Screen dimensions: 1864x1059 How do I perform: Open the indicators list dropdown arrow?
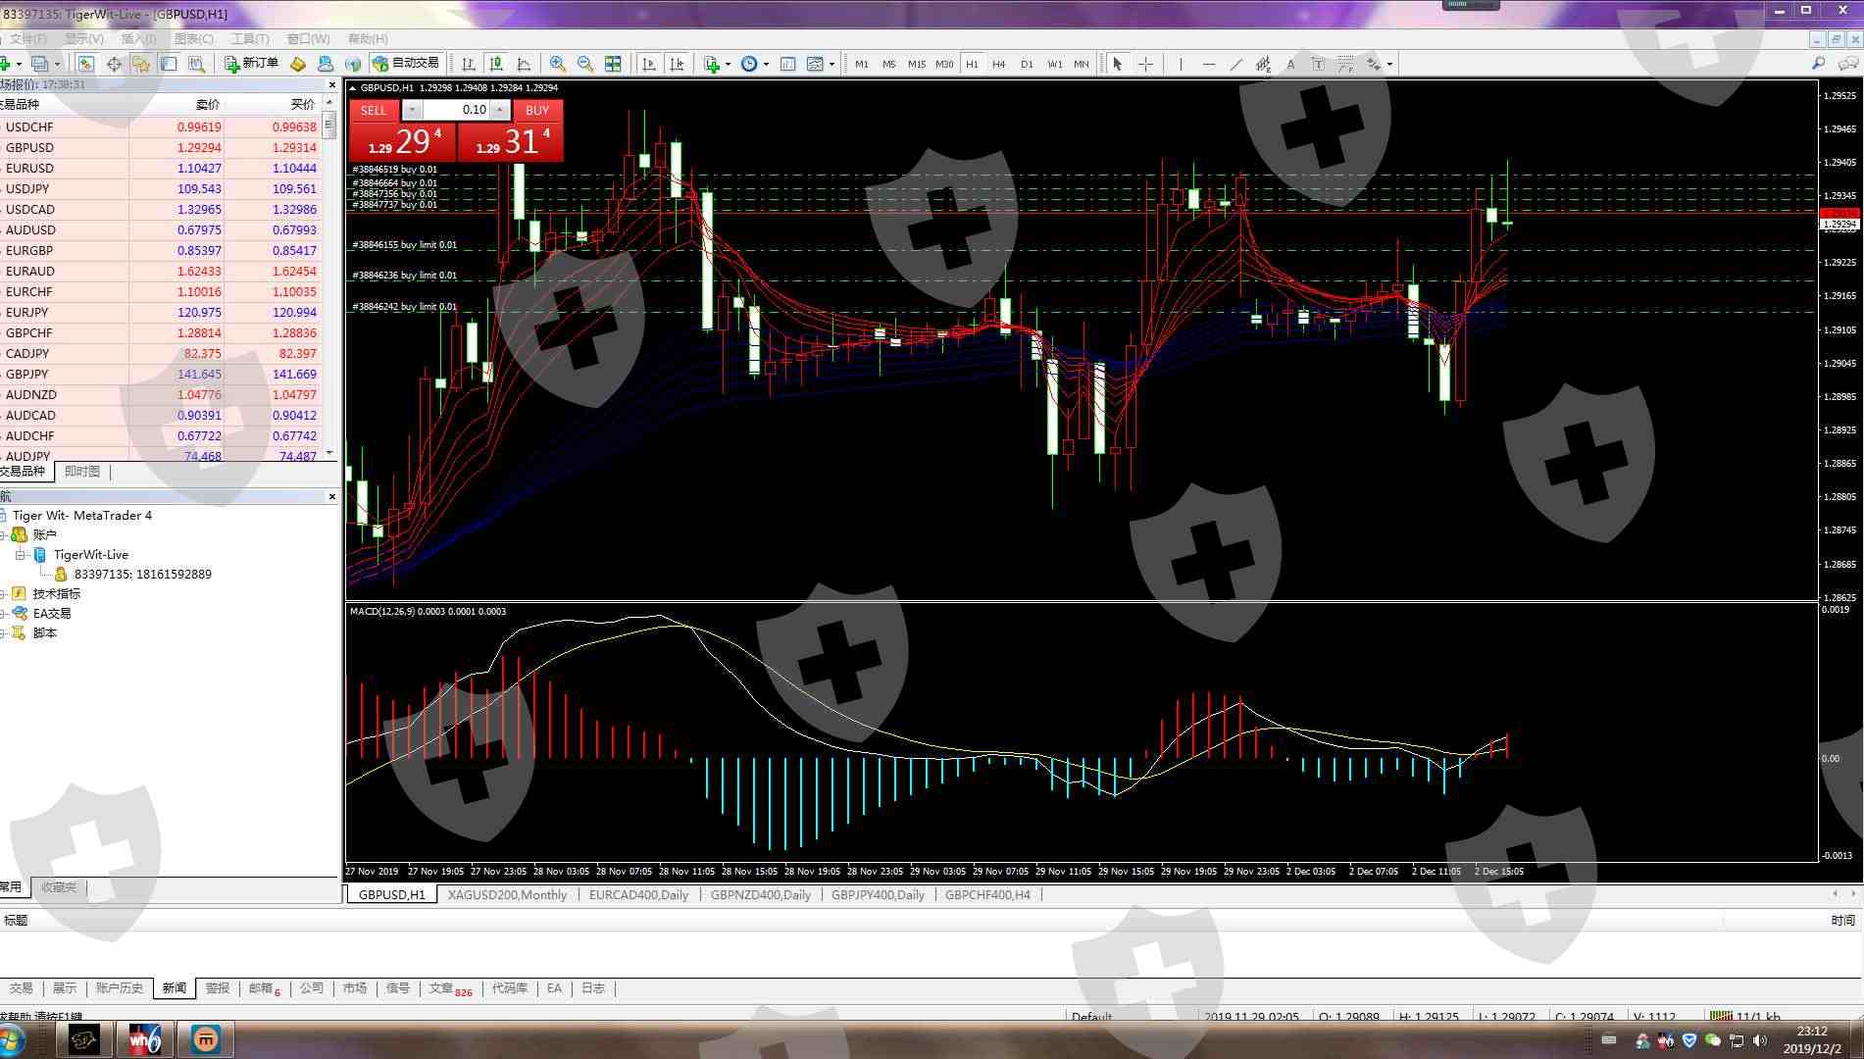(x=728, y=65)
